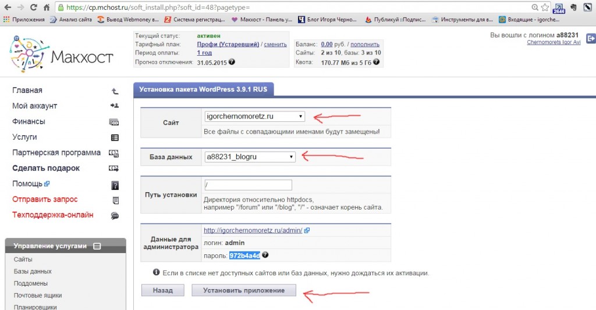
Task: Open the Блог Игоря Черно... bookmark
Action: point(328,19)
